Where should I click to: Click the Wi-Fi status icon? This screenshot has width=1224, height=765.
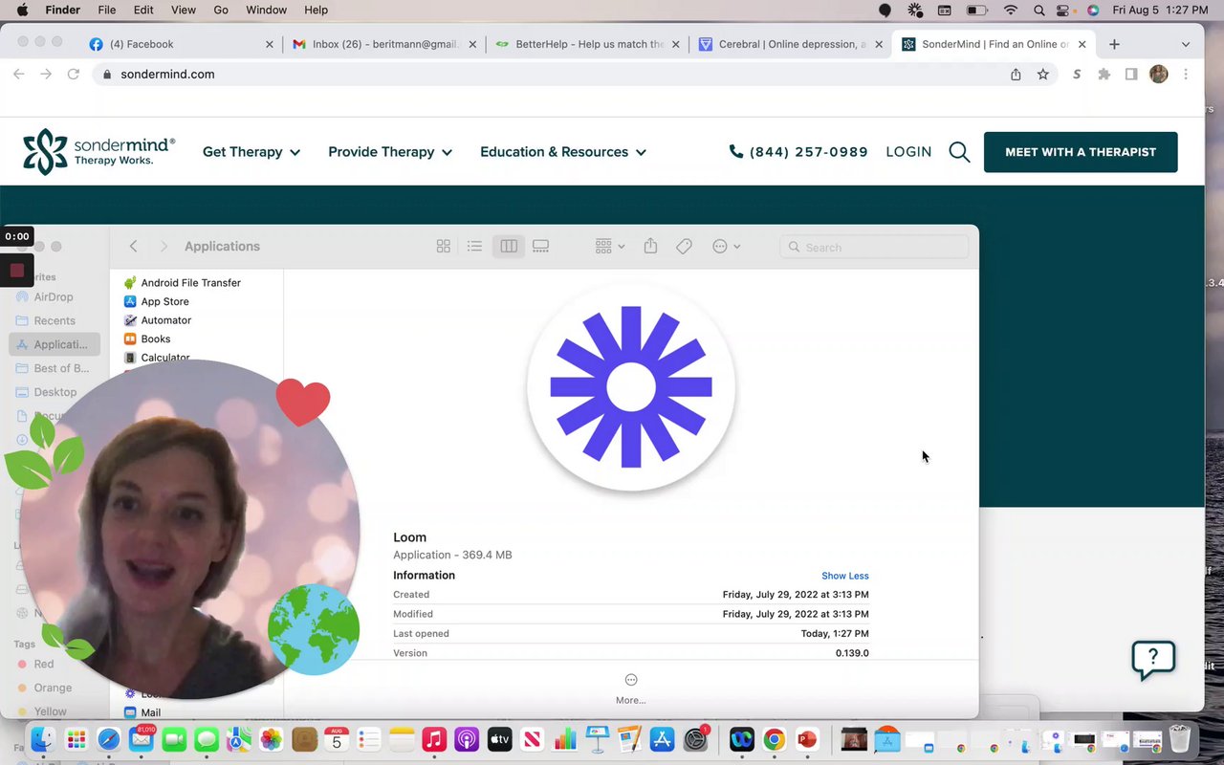(x=1011, y=11)
